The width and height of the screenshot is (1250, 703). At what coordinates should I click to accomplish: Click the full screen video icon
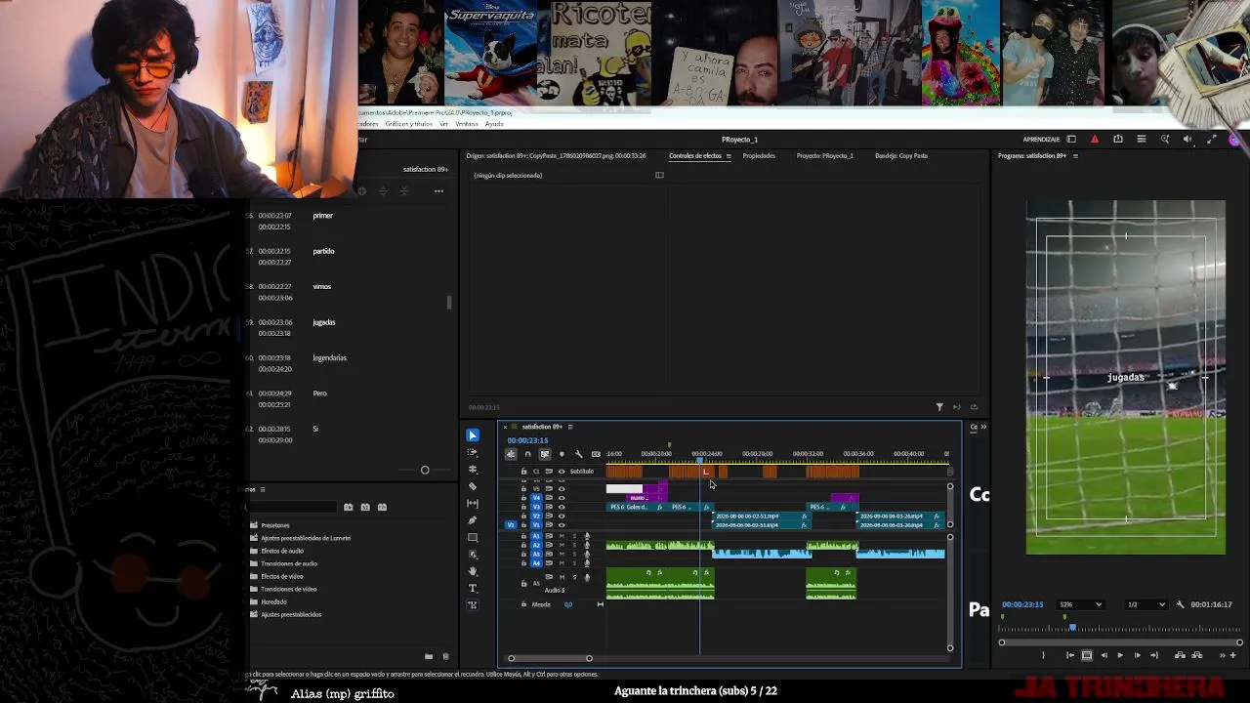[x=1211, y=140]
